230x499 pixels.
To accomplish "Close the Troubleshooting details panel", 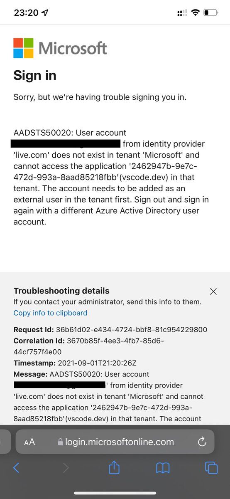I will (x=213, y=291).
